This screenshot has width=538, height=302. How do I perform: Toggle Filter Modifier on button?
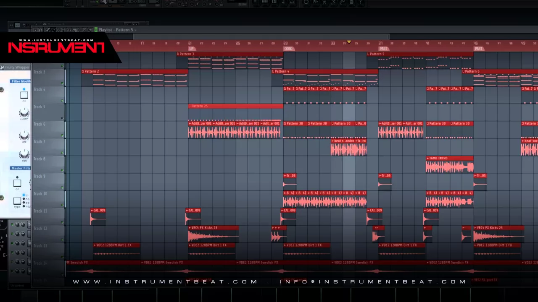click(24, 95)
